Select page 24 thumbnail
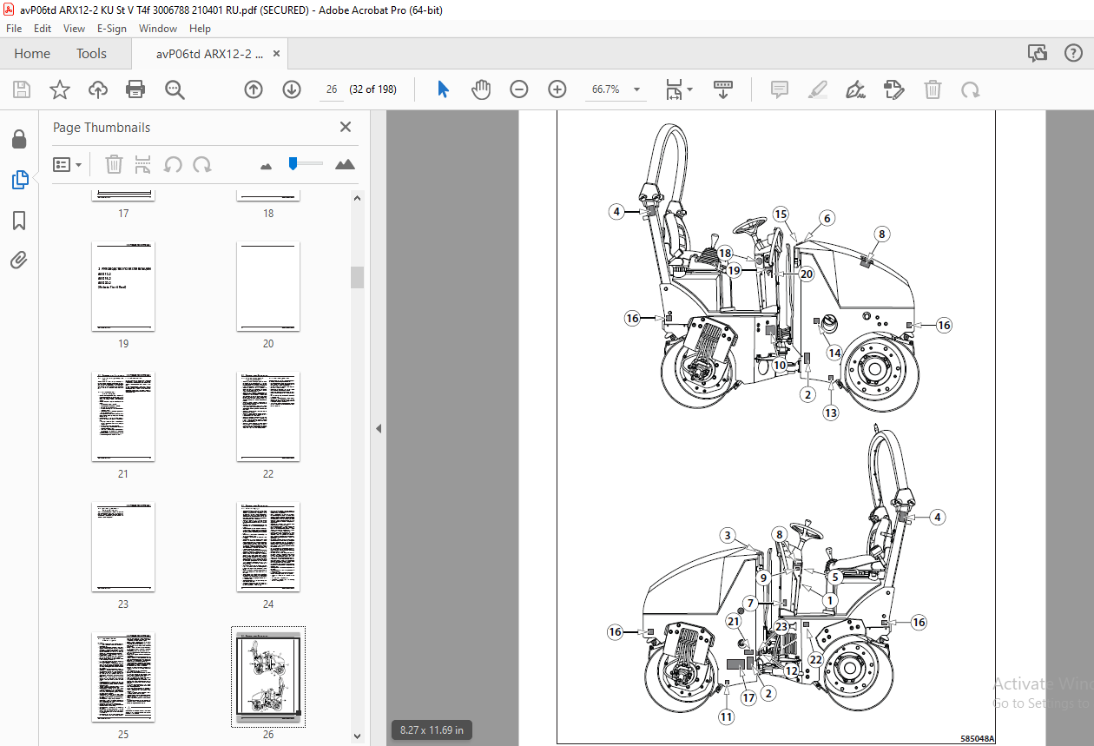This screenshot has height=746, width=1094. 268,547
